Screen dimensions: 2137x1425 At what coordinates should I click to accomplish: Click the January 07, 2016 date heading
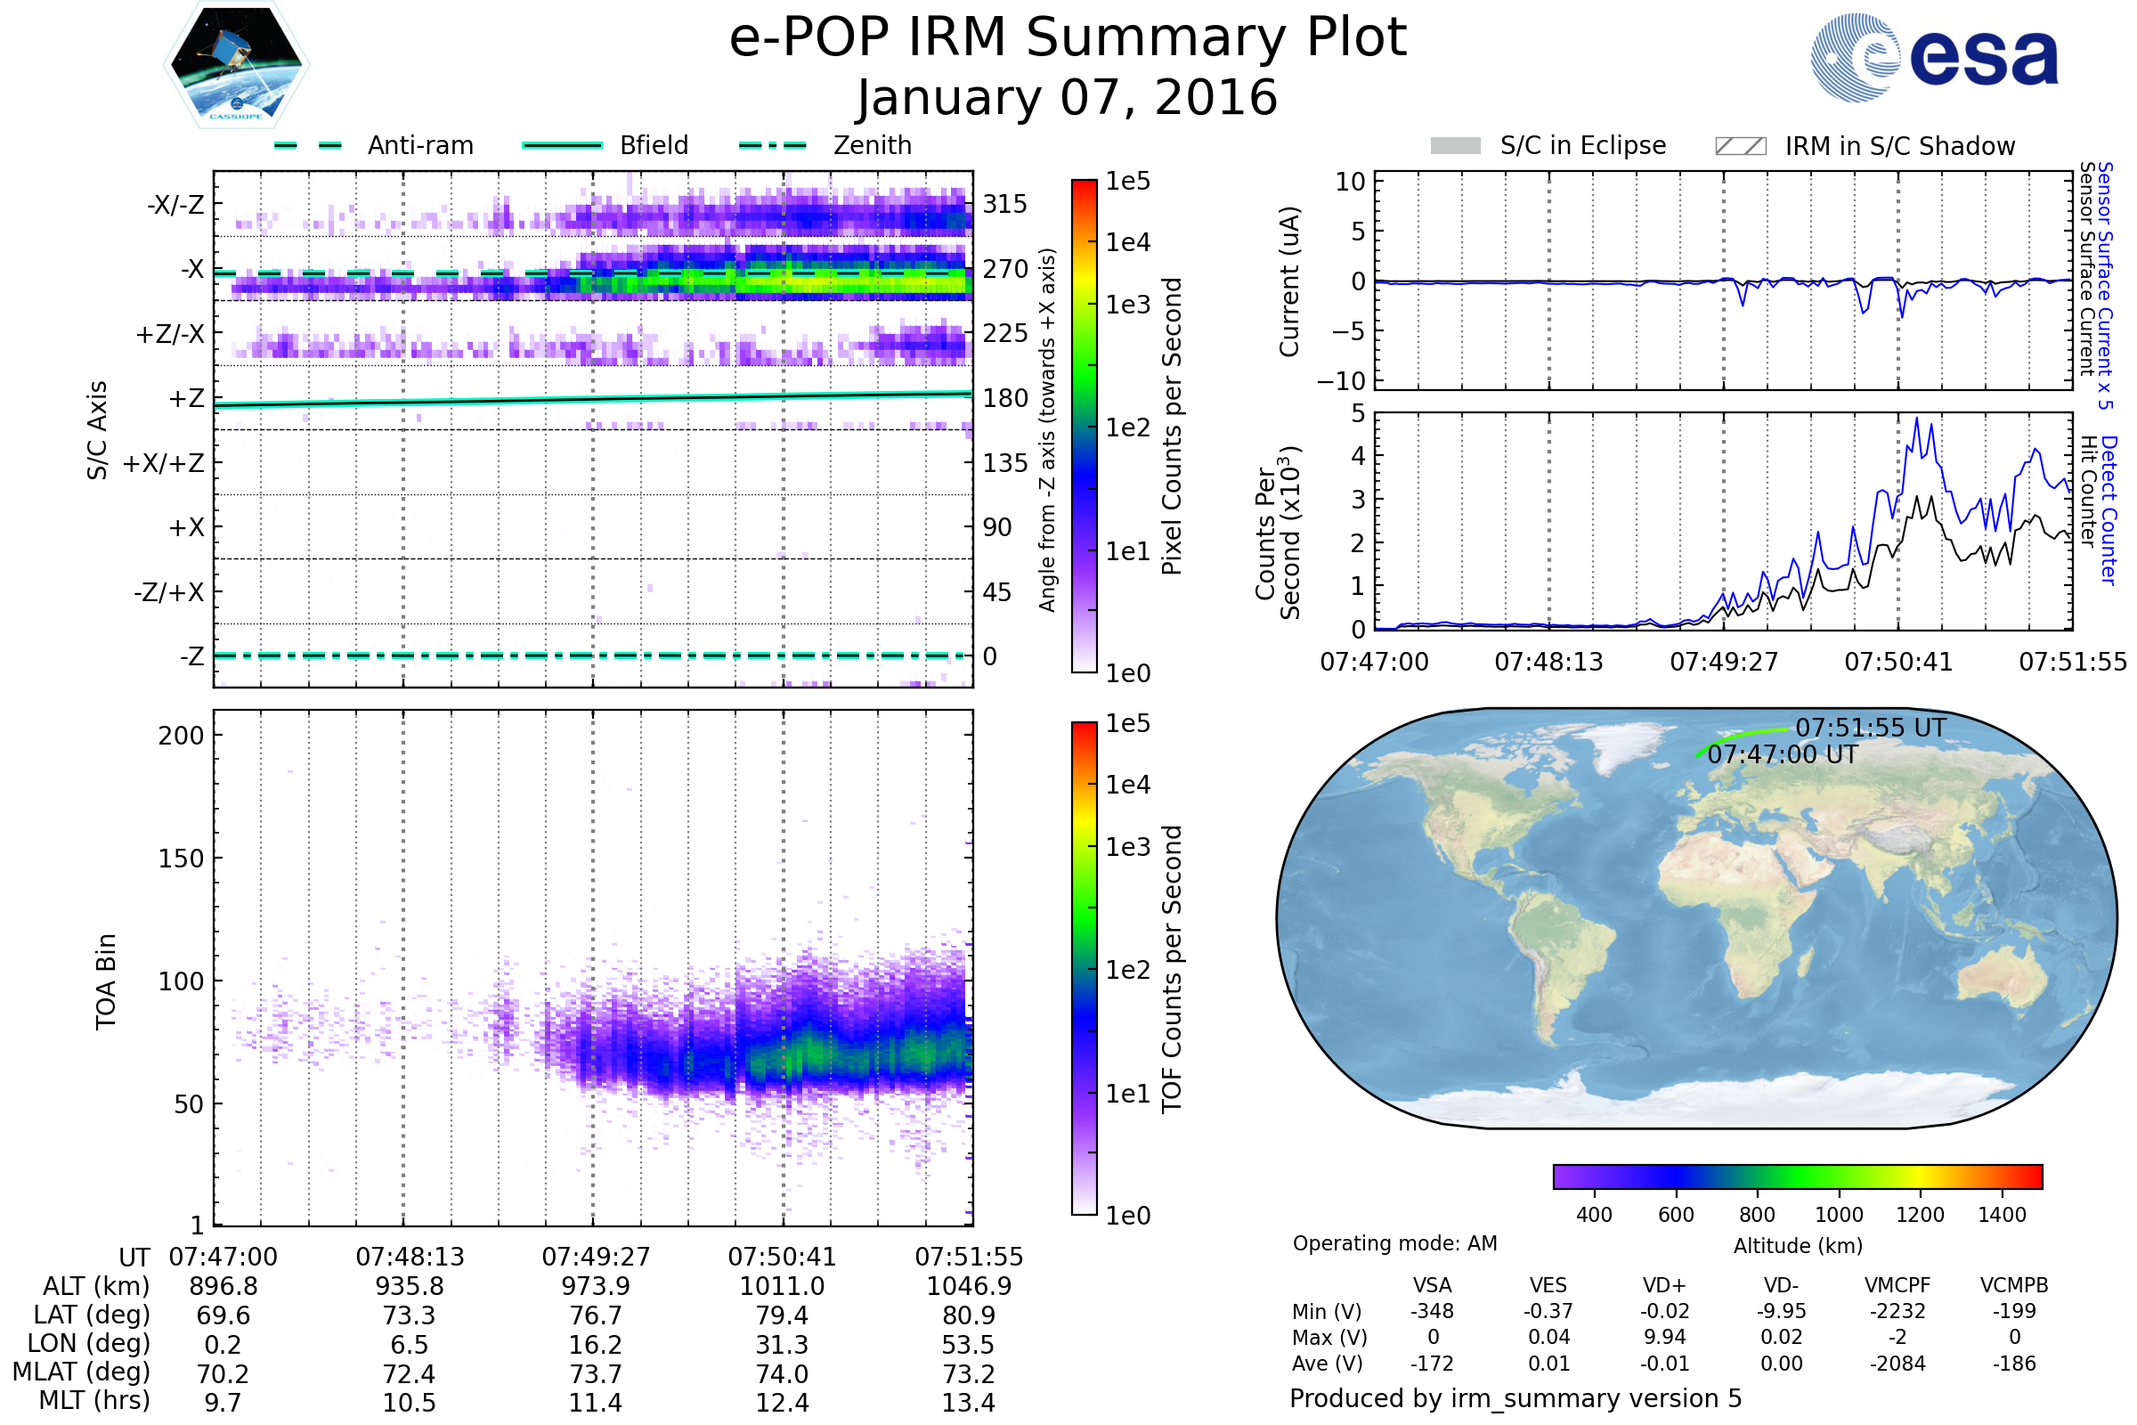click(1068, 98)
